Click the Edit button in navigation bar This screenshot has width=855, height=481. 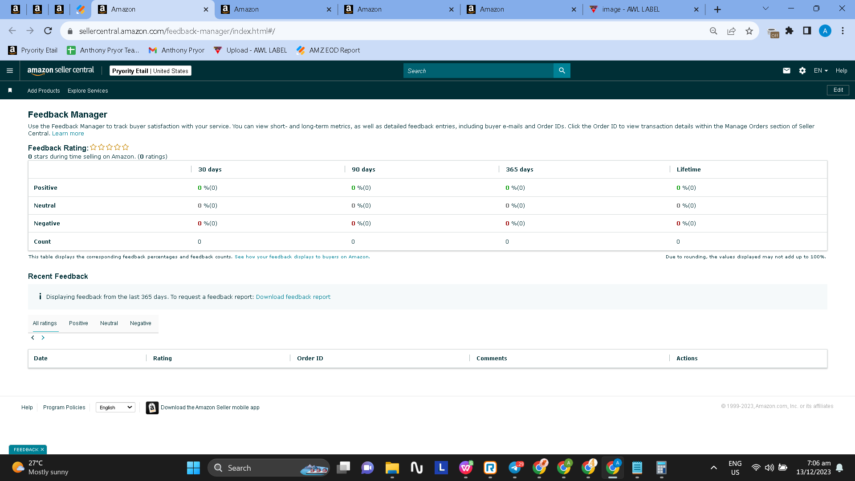(x=838, y=90)
